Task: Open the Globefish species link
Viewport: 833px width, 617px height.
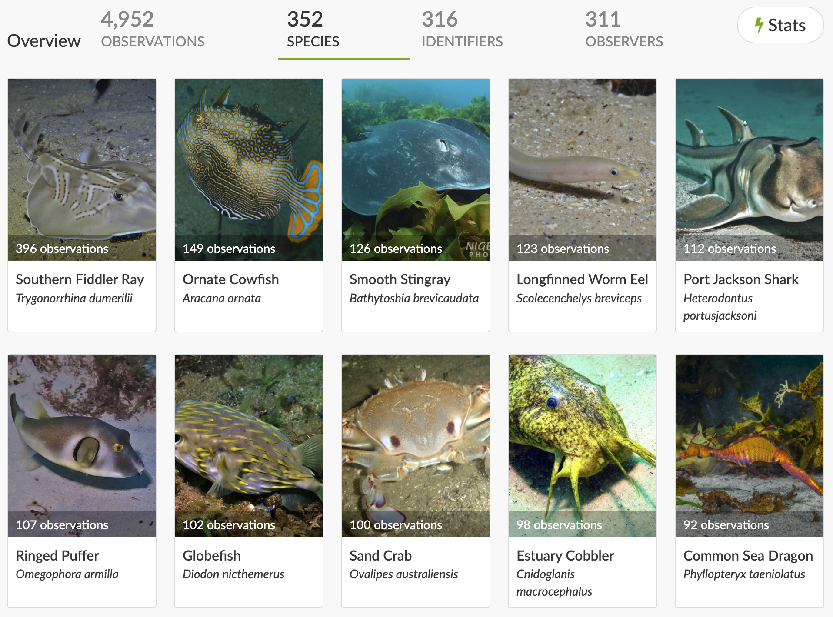Action: coord(212,556)
